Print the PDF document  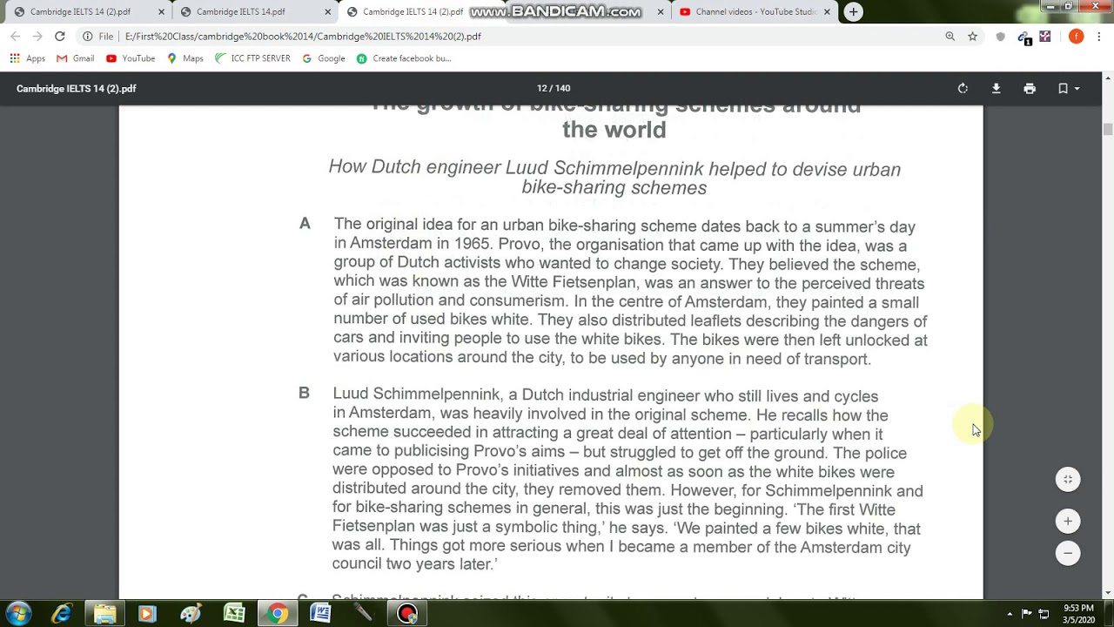pyautogui.click(x=1030, y=89)
